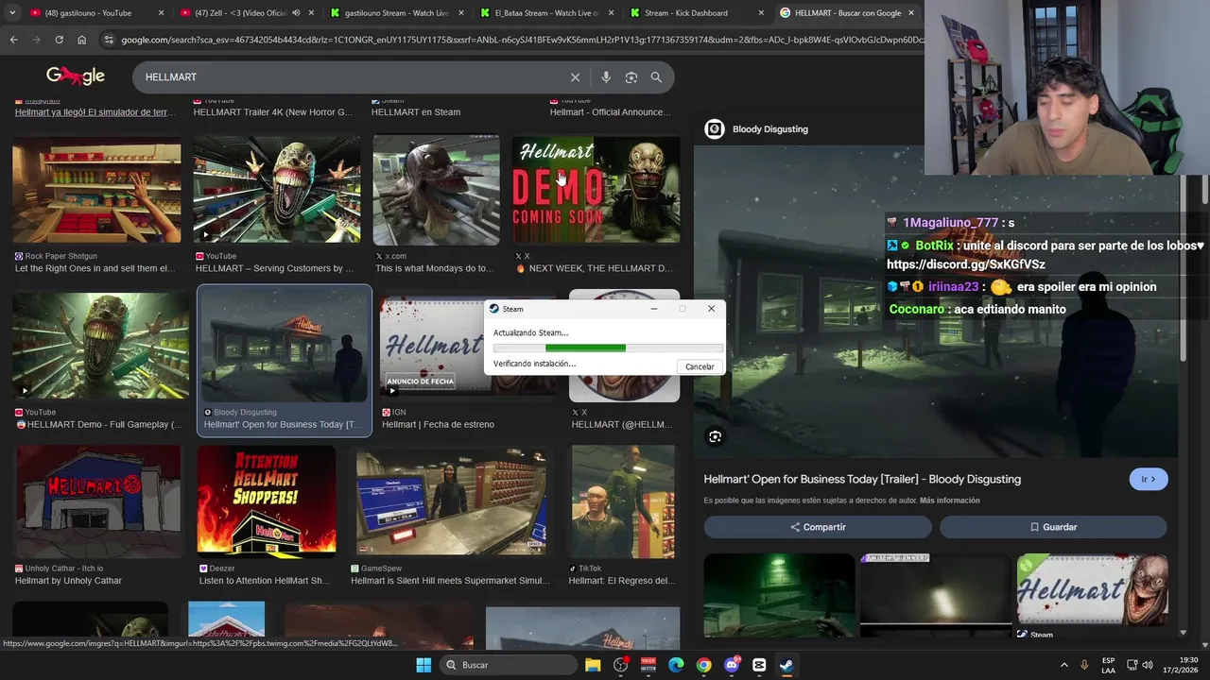Open HELLMART en Steam result link
Screen dimensions: 1210x680
[x=416, y=112]
